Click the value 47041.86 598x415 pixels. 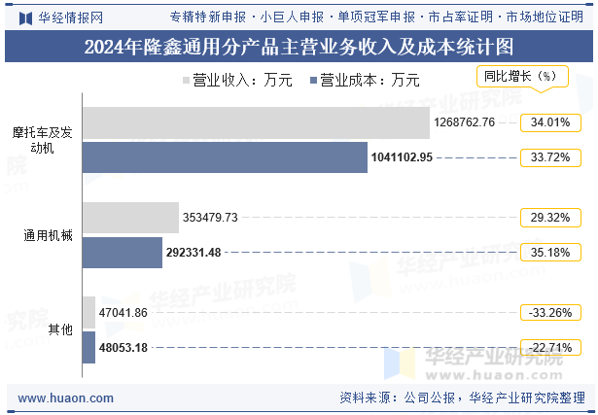click(123, 313)
